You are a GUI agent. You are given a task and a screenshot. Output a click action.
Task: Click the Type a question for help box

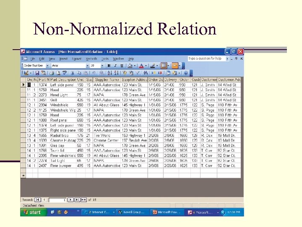coord(206,58)
